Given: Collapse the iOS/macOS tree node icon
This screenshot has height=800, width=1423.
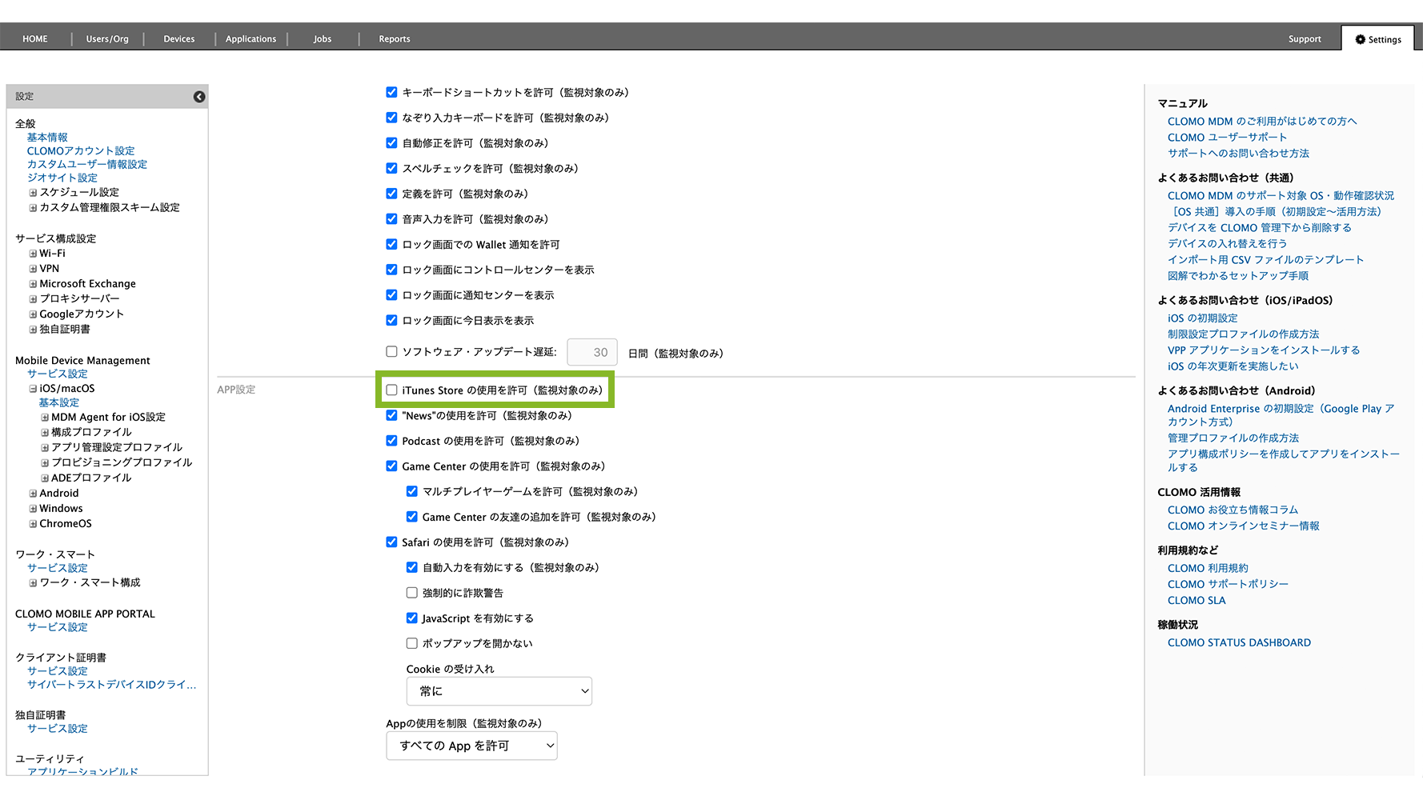Looking at the screenshot, I should (33, 389).
